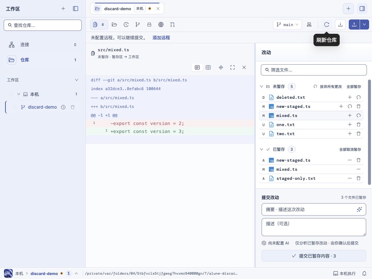Expand the diff to fullscreen
The width and height of the screenshot is (372, 279).
(x=232, y=67)
